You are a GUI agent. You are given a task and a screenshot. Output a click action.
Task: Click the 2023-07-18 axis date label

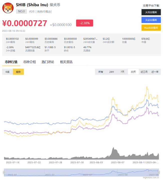click(13, 162)
